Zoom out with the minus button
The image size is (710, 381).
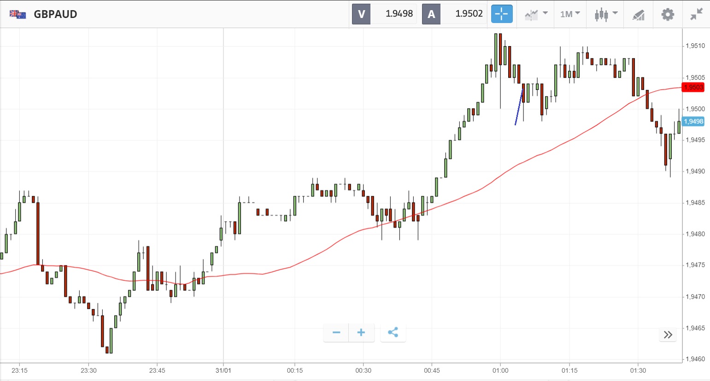[x=336, y=333]
